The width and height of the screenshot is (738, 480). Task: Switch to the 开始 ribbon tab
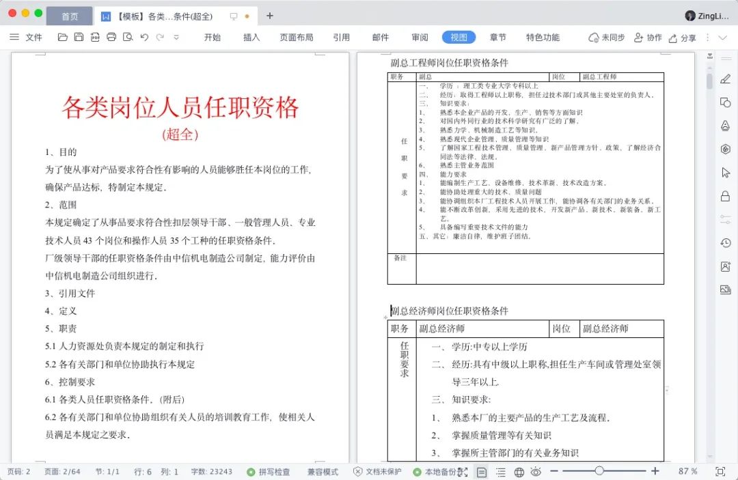213,37
